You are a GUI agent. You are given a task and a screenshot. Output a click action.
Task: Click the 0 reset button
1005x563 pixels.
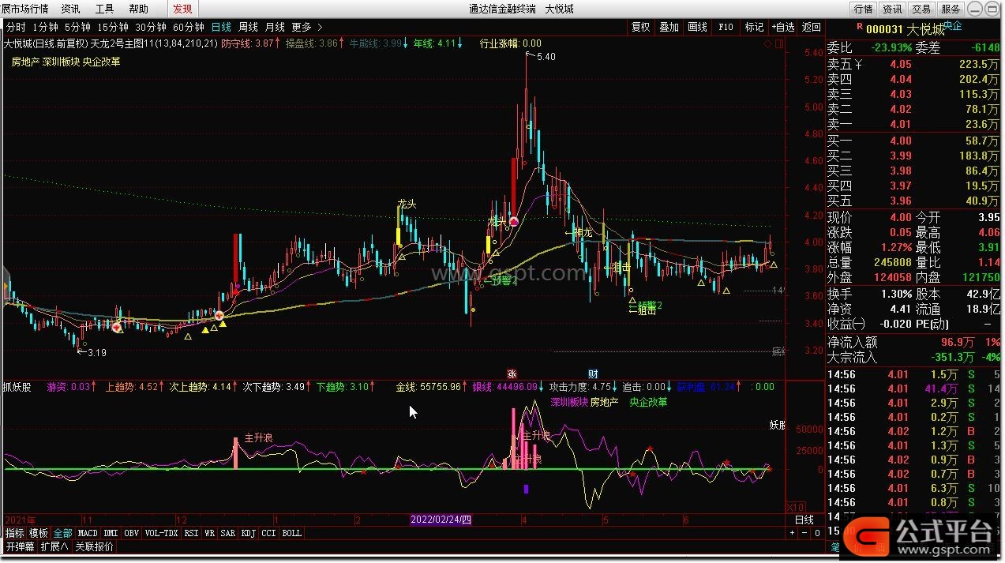click(817, 533)
